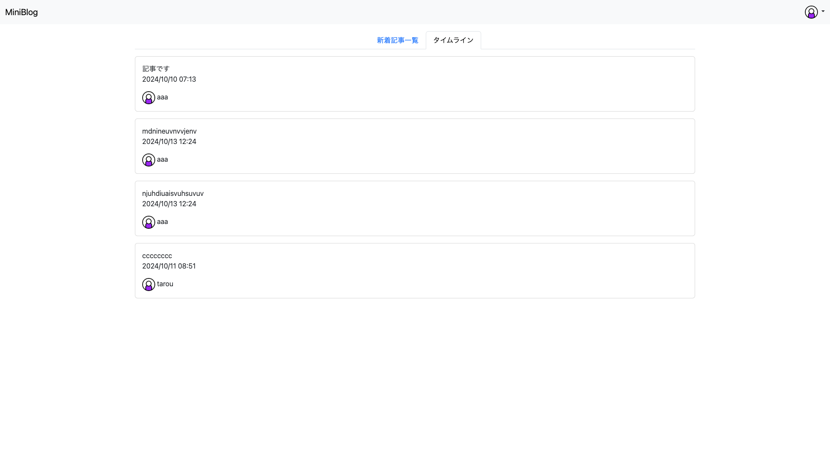Image resolution: width=830 pixels, height=467 pixels.
Task: Open the MiniBlog home link
Action: [22, 12]
